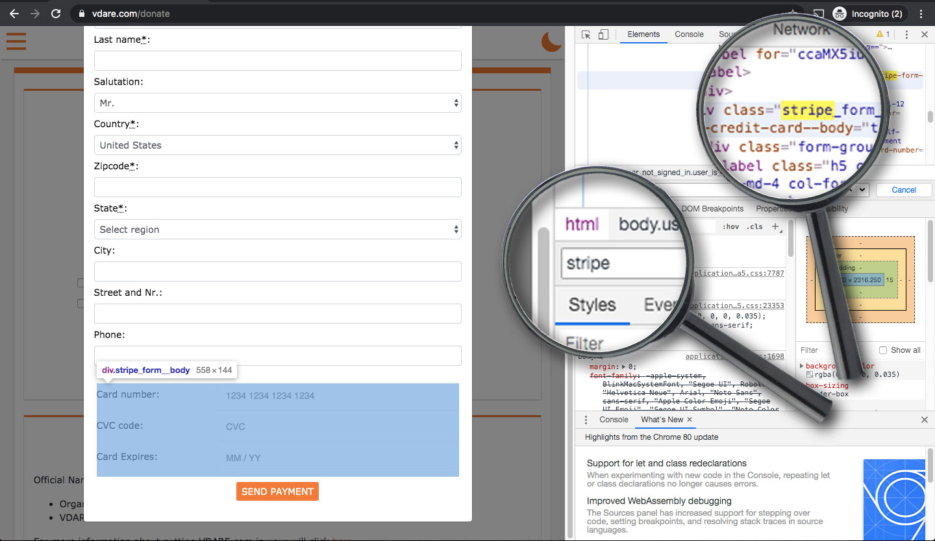
Task: Open the site hamburger menu
Action: coord(16,41)
